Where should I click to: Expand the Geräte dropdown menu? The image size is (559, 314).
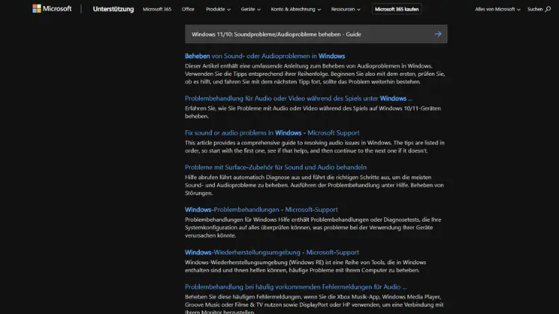click(x=250, y=9)
